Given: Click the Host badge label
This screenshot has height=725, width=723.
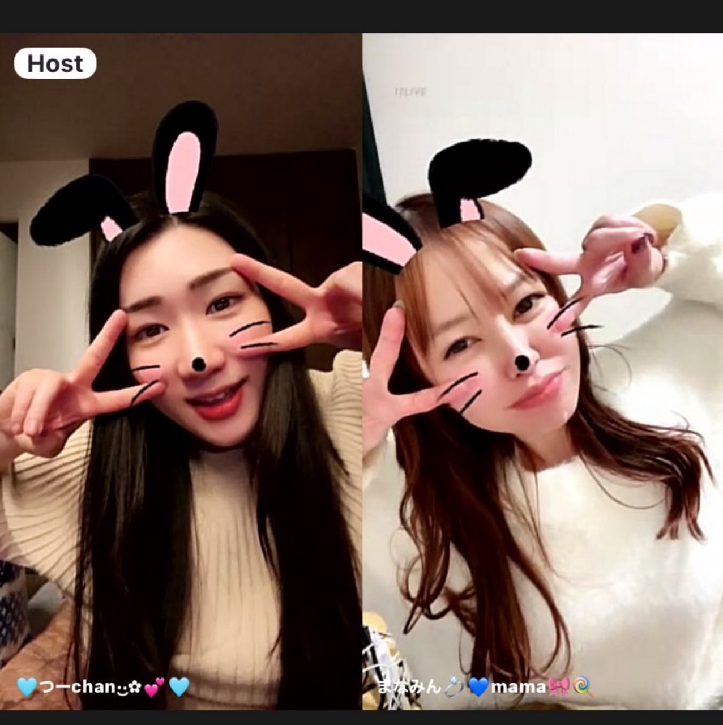Looking at the screenshot, I should 55,63.
